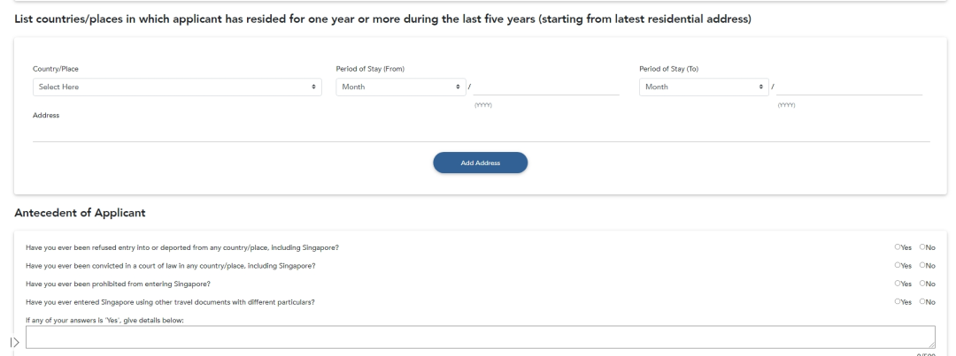Open Period of Stay (From) month dropdown

(x=401, y=87)
